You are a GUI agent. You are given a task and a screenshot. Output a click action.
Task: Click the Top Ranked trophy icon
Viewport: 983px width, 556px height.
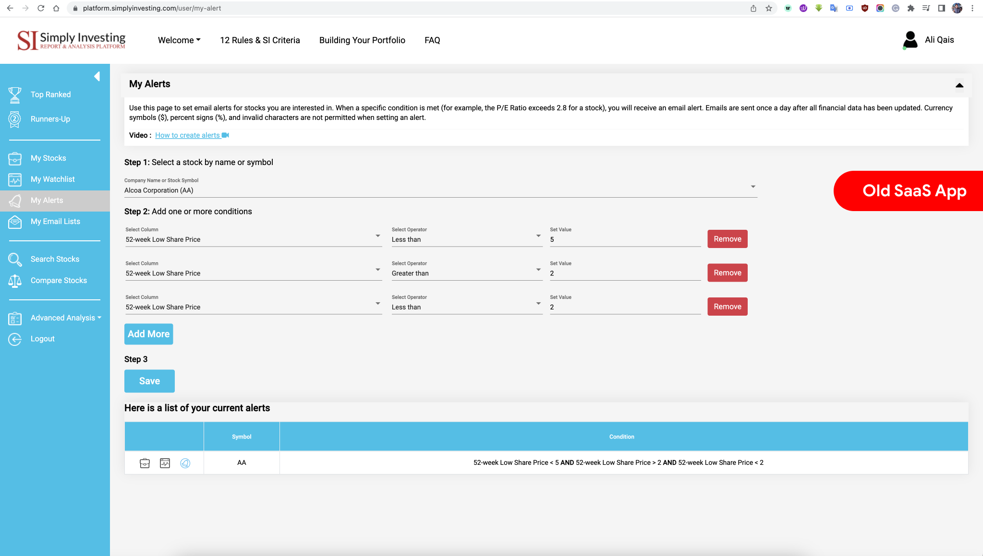pos(15,95)
